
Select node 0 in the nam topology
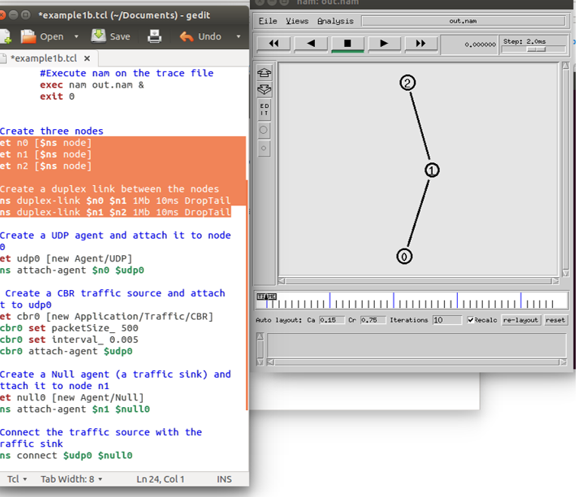point(404,256)
